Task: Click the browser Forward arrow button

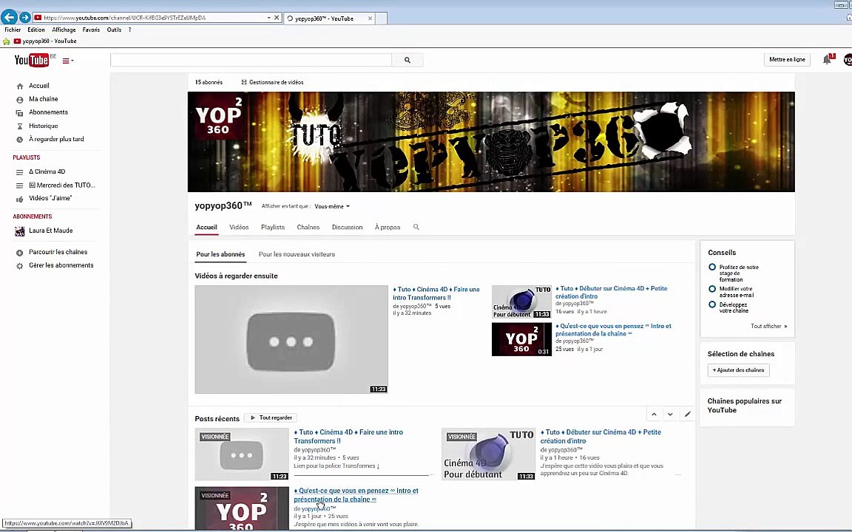Action: tap(24, 18)
